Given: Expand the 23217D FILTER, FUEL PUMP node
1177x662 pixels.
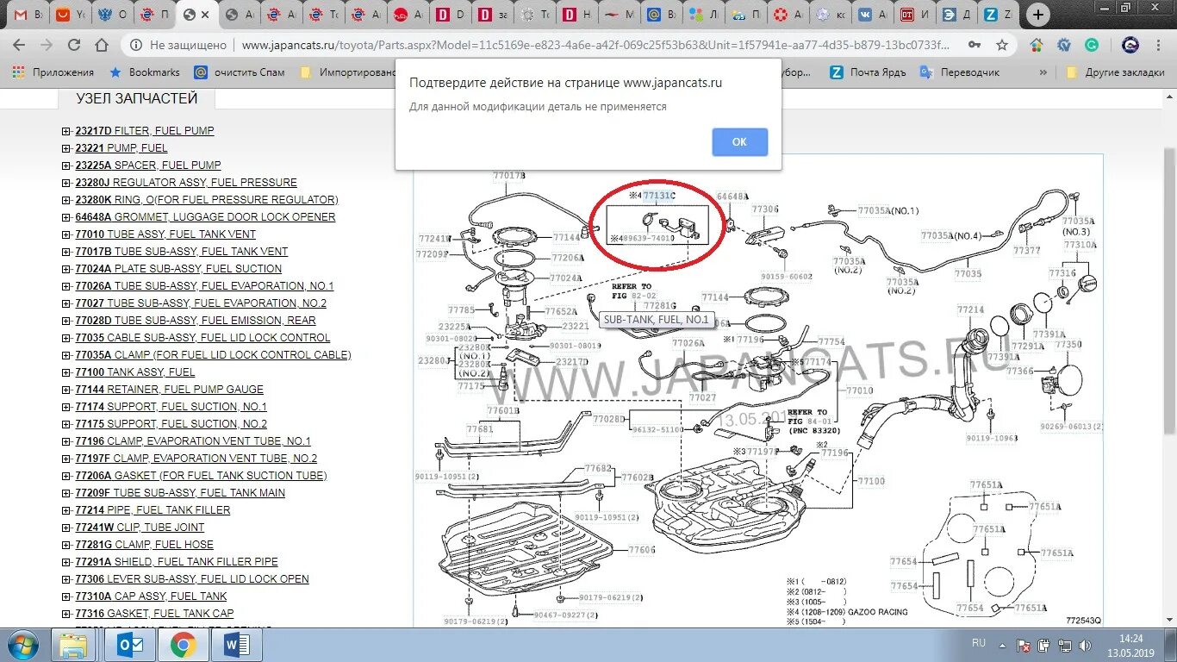Looking at the screenshot, I should (66, 131).
